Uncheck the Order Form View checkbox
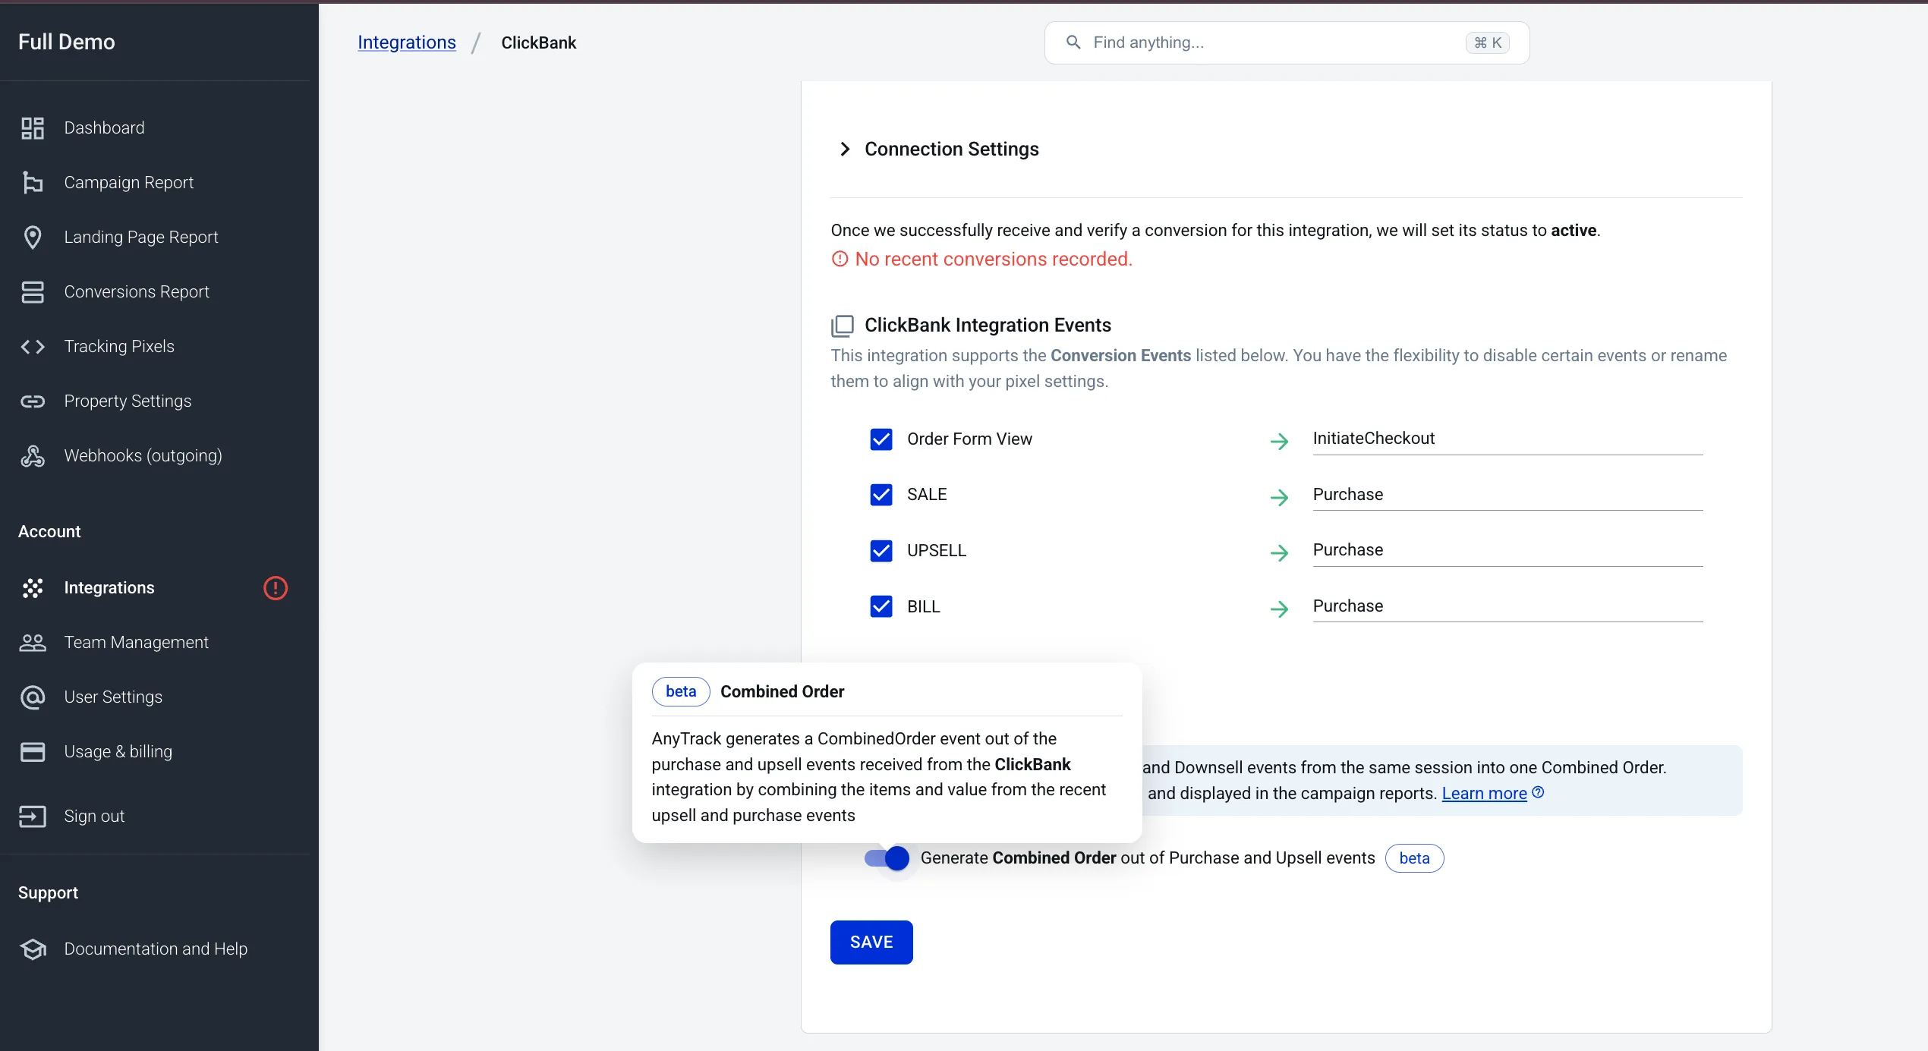 [881, 439]
